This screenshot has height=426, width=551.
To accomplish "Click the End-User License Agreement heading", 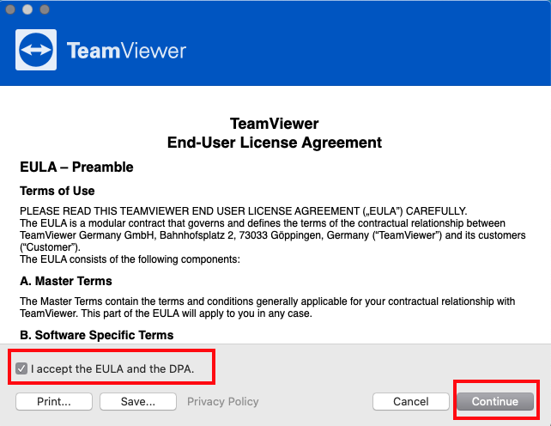I will [274, 143].
